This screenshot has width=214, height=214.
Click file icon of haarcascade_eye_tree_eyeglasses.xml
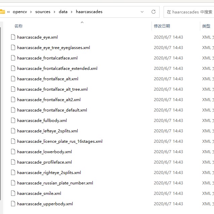pyautogui.click(x=13, y=47)
